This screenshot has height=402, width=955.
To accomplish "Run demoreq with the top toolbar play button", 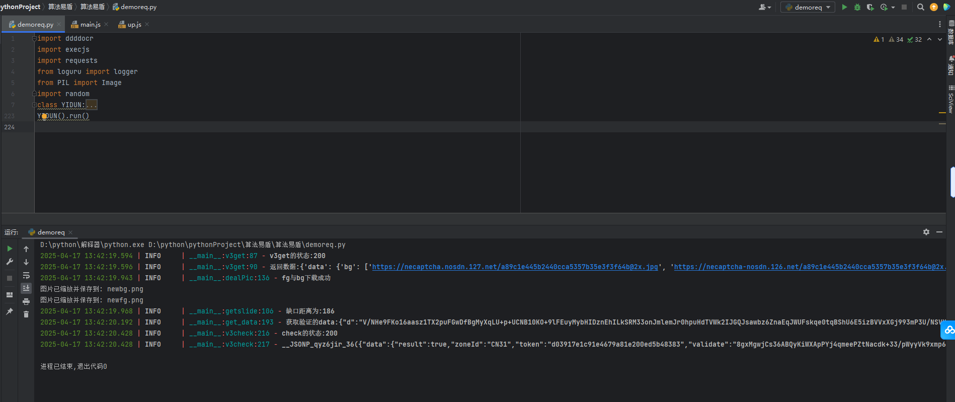I will pyautogui.click(x=844, y=7).
